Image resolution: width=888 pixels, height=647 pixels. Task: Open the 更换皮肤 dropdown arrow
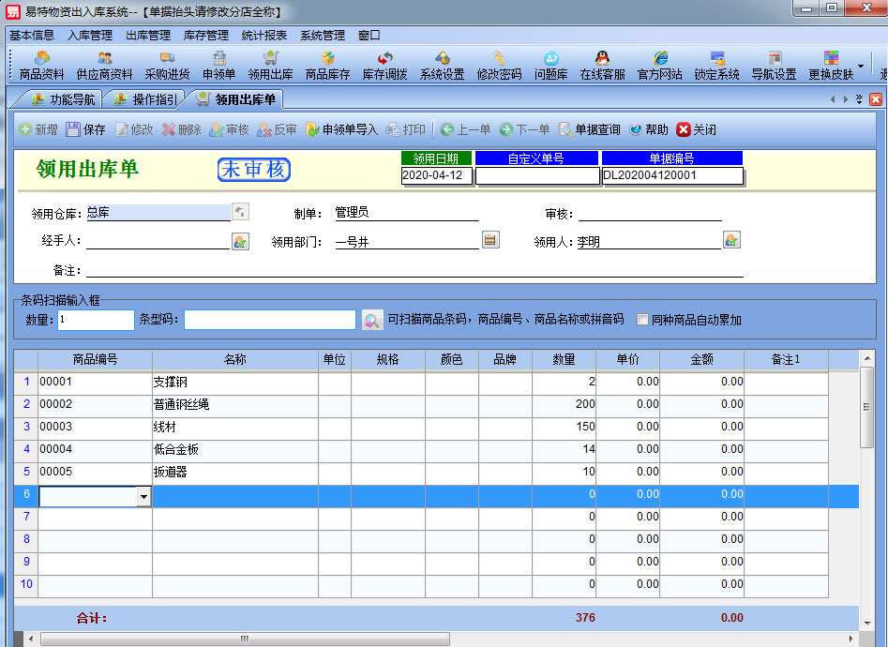point(861,67)
